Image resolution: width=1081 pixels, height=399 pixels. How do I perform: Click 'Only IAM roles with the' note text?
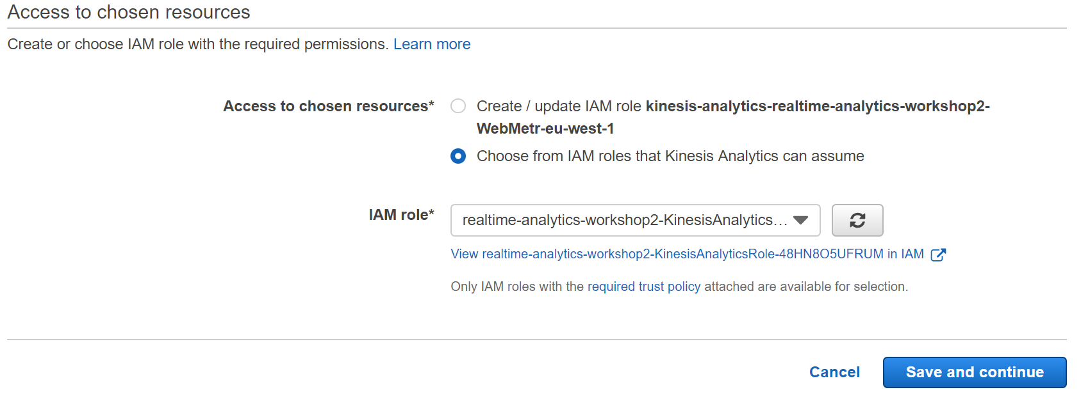pyautogui.click(x=517, y=286)
